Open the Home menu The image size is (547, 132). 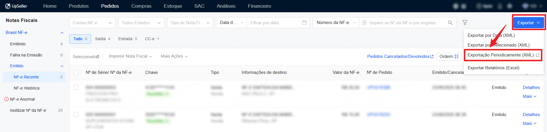click(x=50, y=6)
